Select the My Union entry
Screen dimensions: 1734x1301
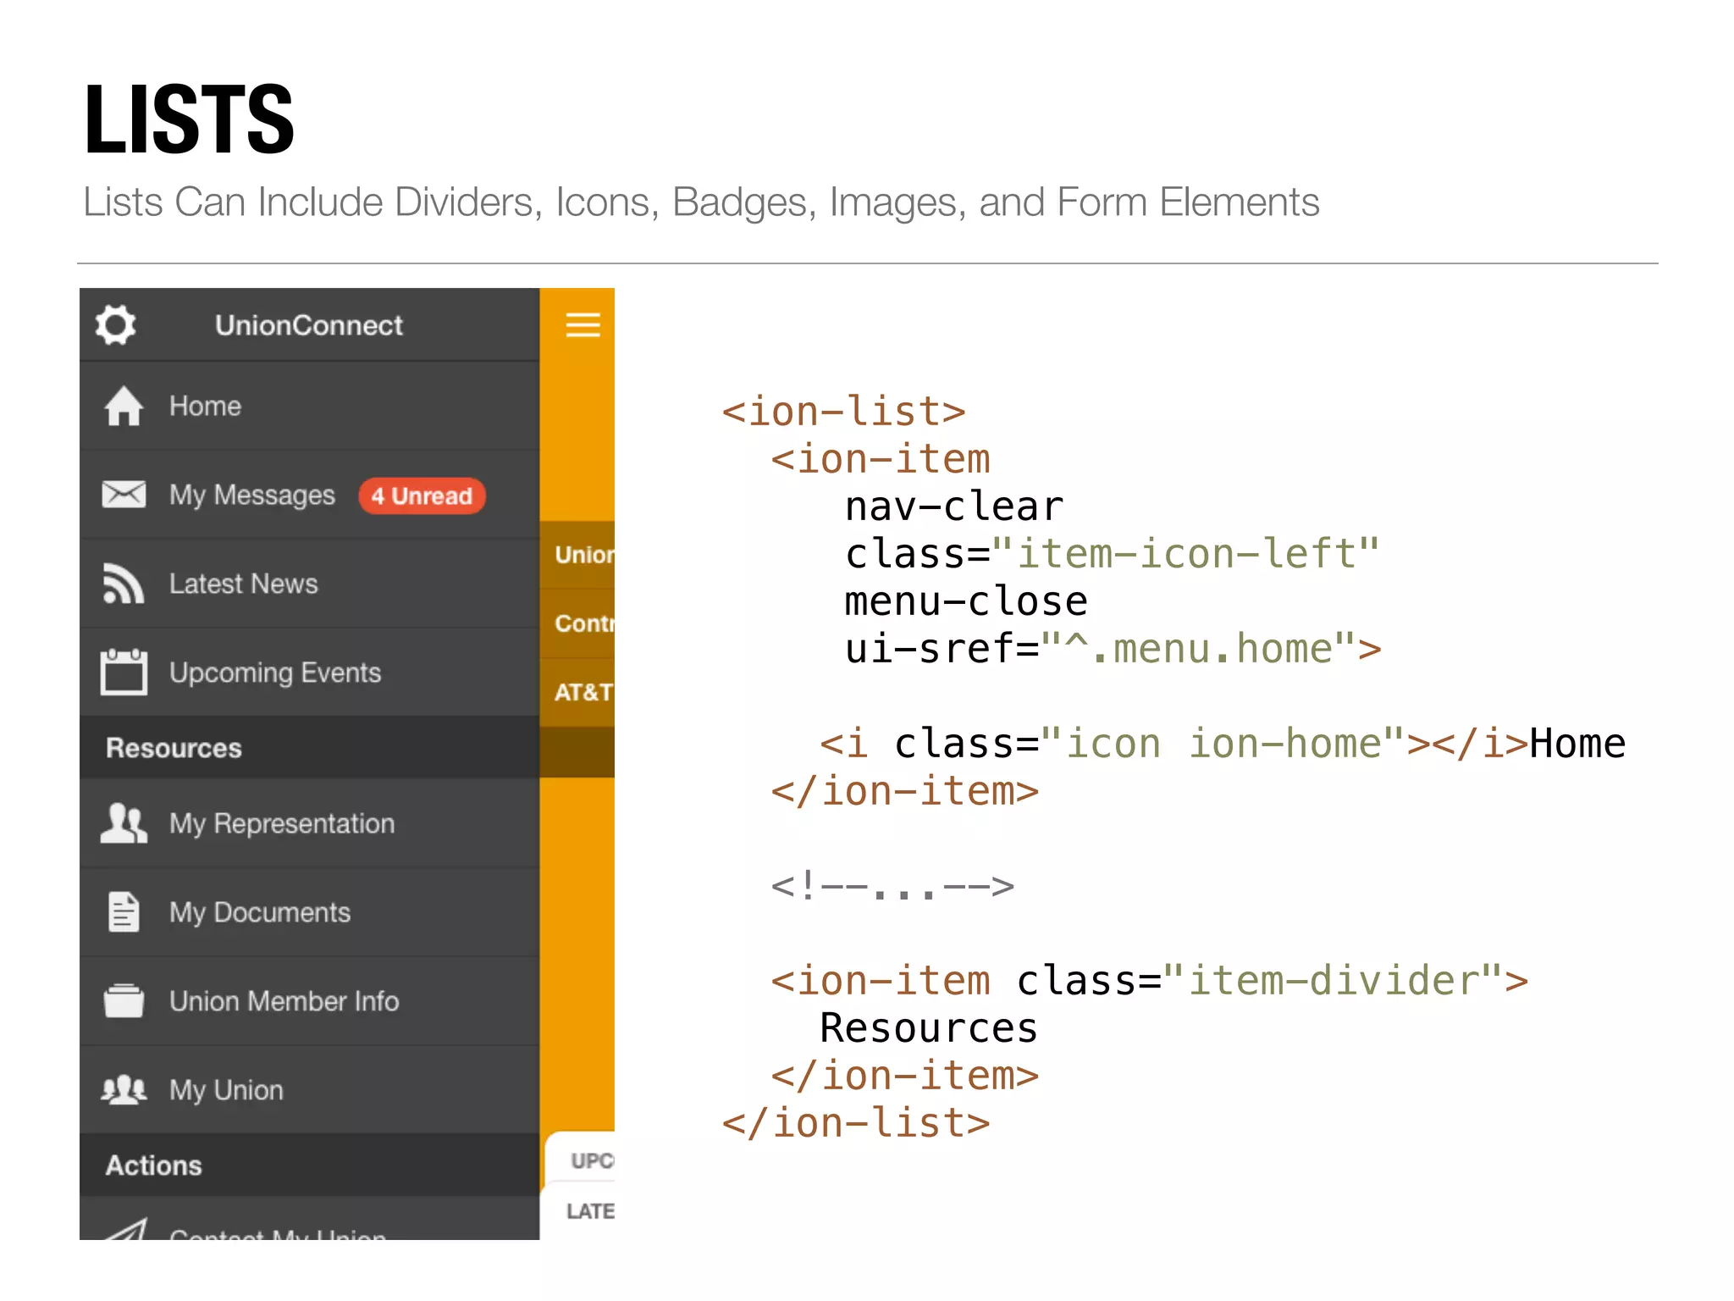click(309, 1090)
